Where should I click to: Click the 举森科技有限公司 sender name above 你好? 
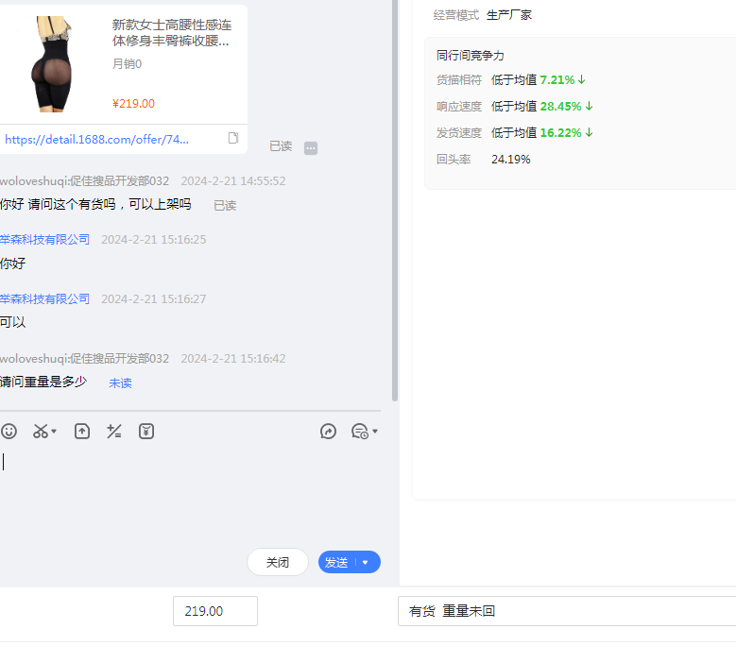tap(45, 240)
